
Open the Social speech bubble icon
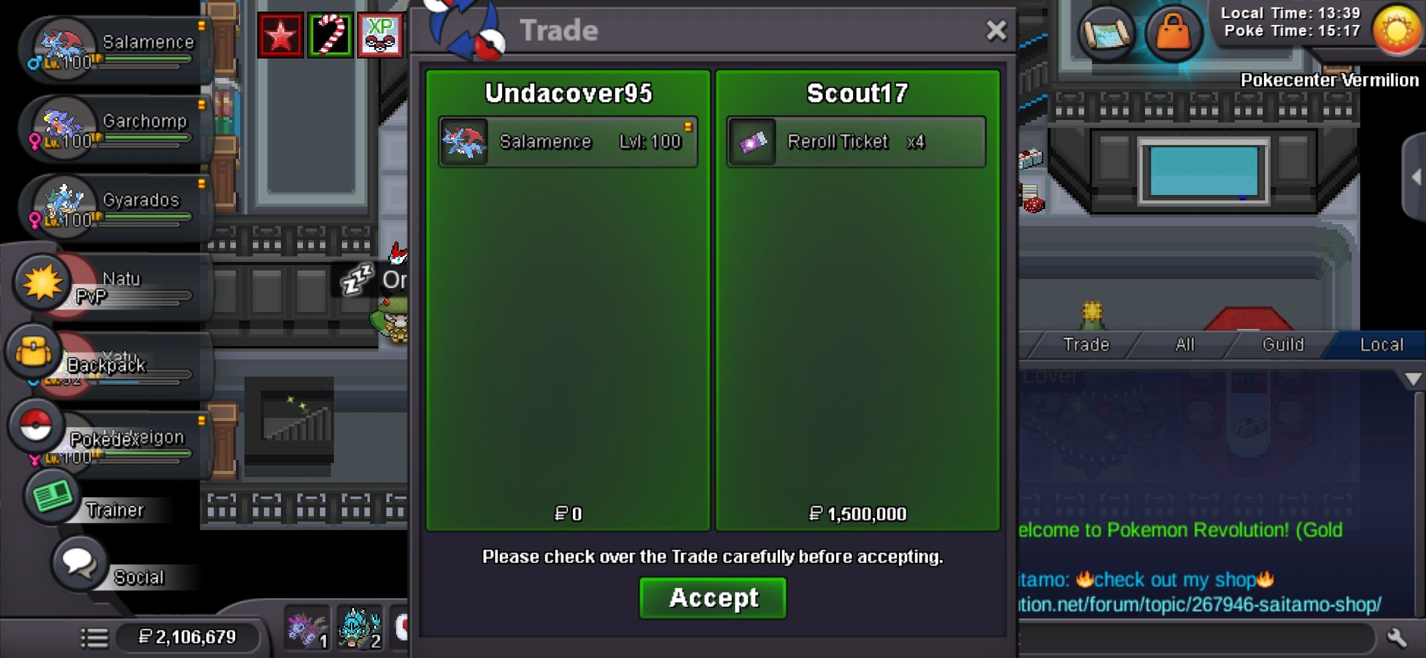pos(80,564)
